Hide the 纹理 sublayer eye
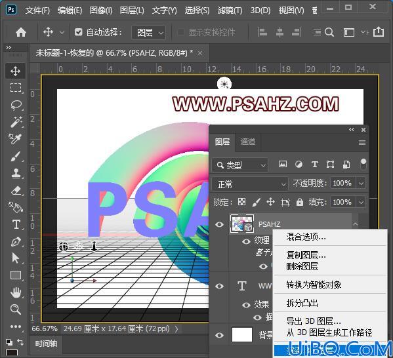 [246, 241]
